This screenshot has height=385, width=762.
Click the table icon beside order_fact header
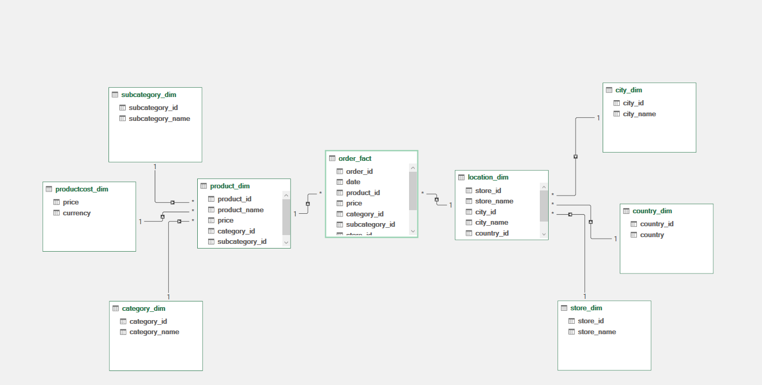pyautogui.click(x=332, y=158)
